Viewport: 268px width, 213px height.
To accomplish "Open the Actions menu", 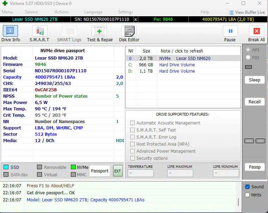I will click(61, 12).
